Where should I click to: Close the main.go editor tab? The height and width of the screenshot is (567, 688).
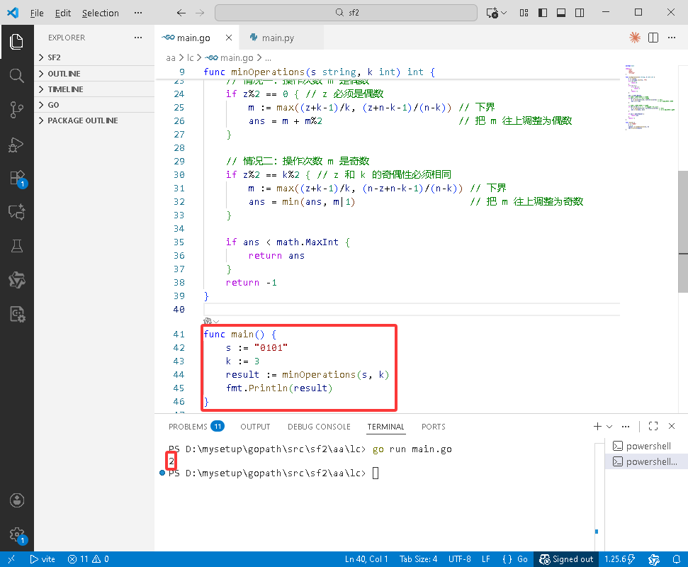coord(229,38)
